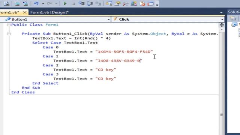Image resolution: width=240 pixels, height=135 pixels.
Task: Click the editor split bar handle
Action: click(222, 25)
